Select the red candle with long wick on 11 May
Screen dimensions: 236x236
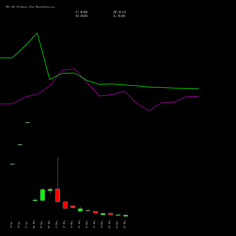(58, 195)
